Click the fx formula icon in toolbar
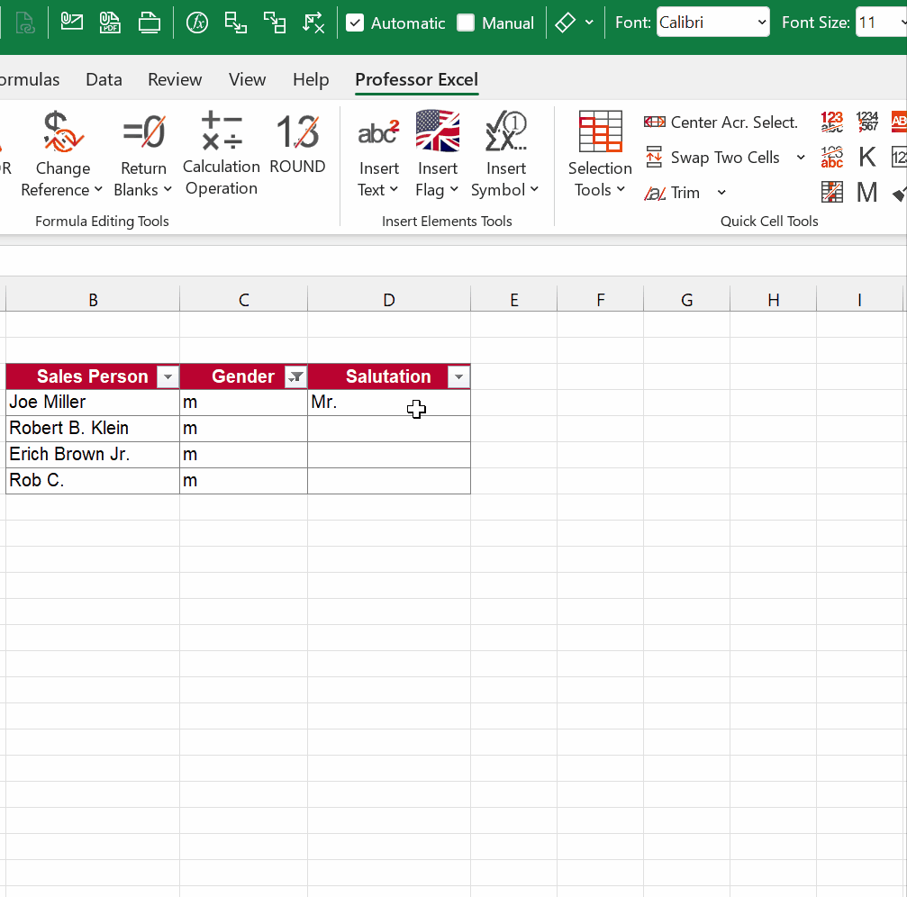 tap(197, 23)
